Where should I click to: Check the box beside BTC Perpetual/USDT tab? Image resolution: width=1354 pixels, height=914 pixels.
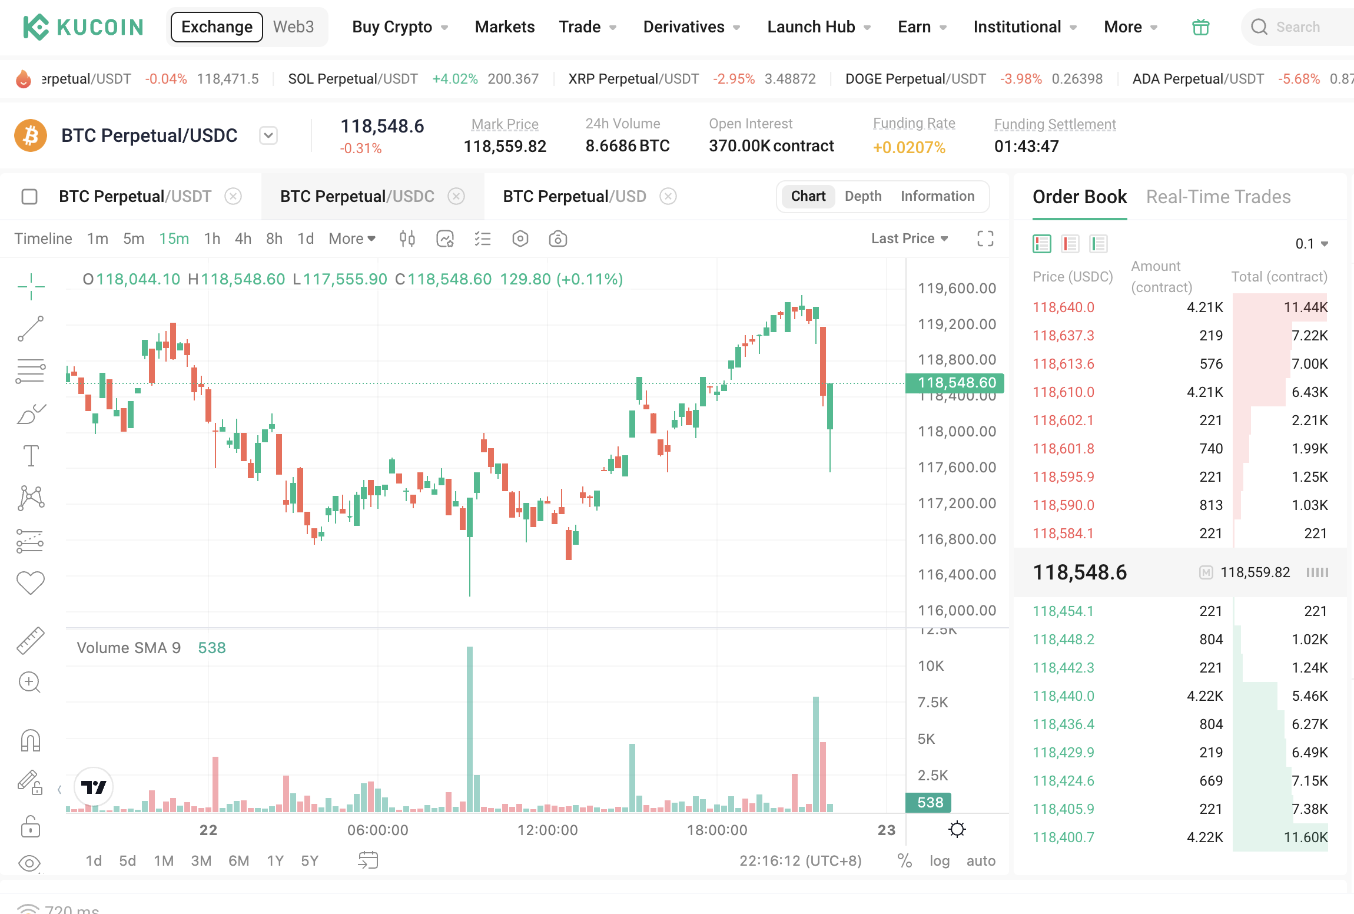click(29, 197)
